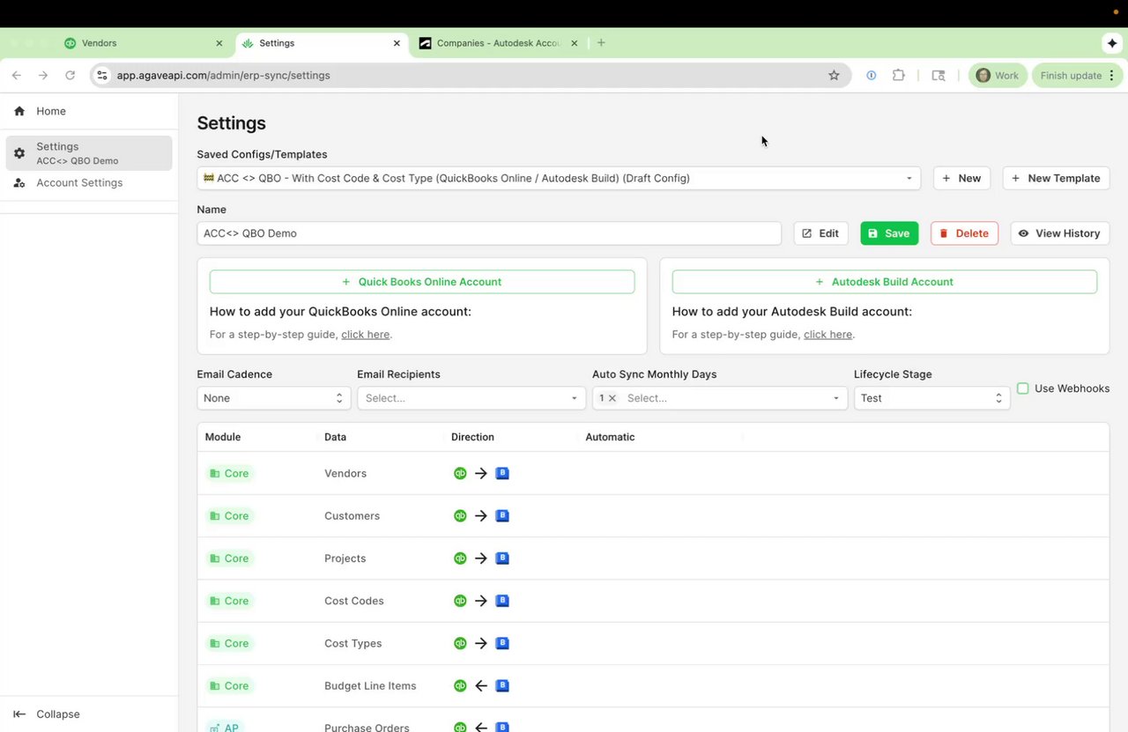The image size is (1128, 732).
Task: Click the QuickBooks guide "click here" link
Action: 365,335
